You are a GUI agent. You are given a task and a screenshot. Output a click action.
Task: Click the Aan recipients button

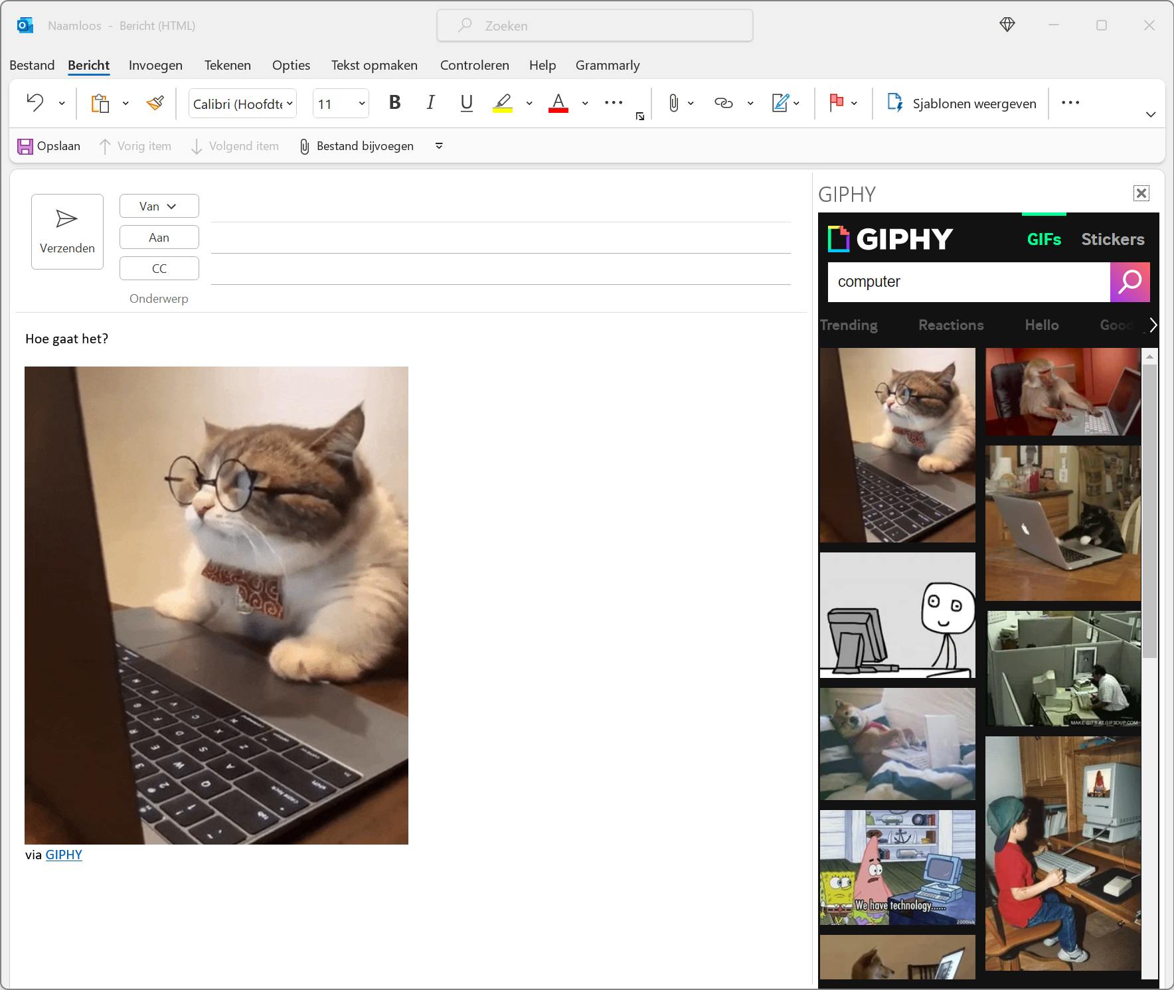[159, 237]
